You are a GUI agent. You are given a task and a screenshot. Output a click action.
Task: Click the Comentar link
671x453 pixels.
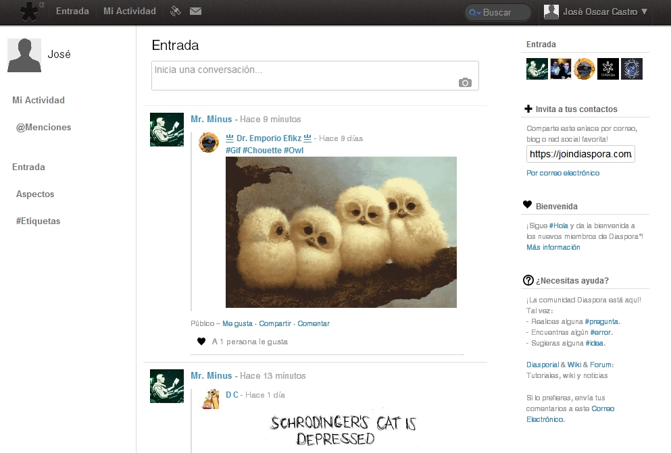pos(314,323)
